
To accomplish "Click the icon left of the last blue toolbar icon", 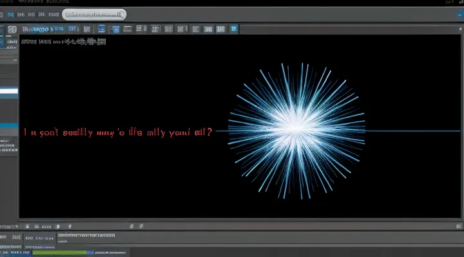I will 220,29.
